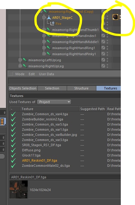
Task: Click the joint icon of mixamorig:RightHandMiddle1
Action: tap(49, 42)
